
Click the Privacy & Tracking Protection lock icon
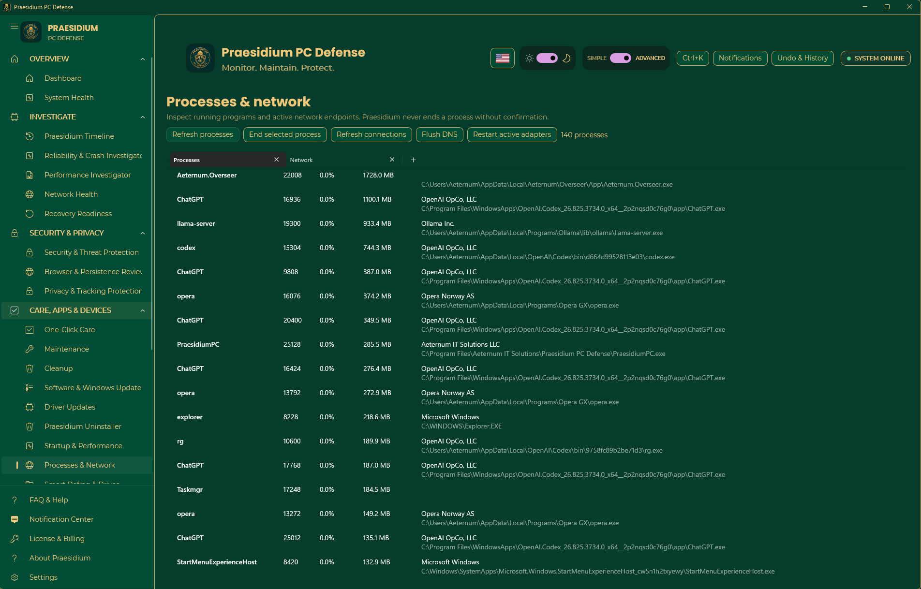coord(30,291)
